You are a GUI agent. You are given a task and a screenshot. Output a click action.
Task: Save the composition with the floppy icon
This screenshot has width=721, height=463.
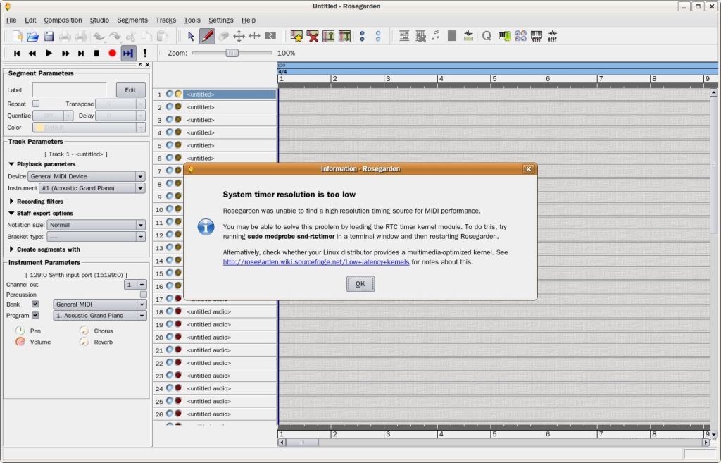(49, 37)
